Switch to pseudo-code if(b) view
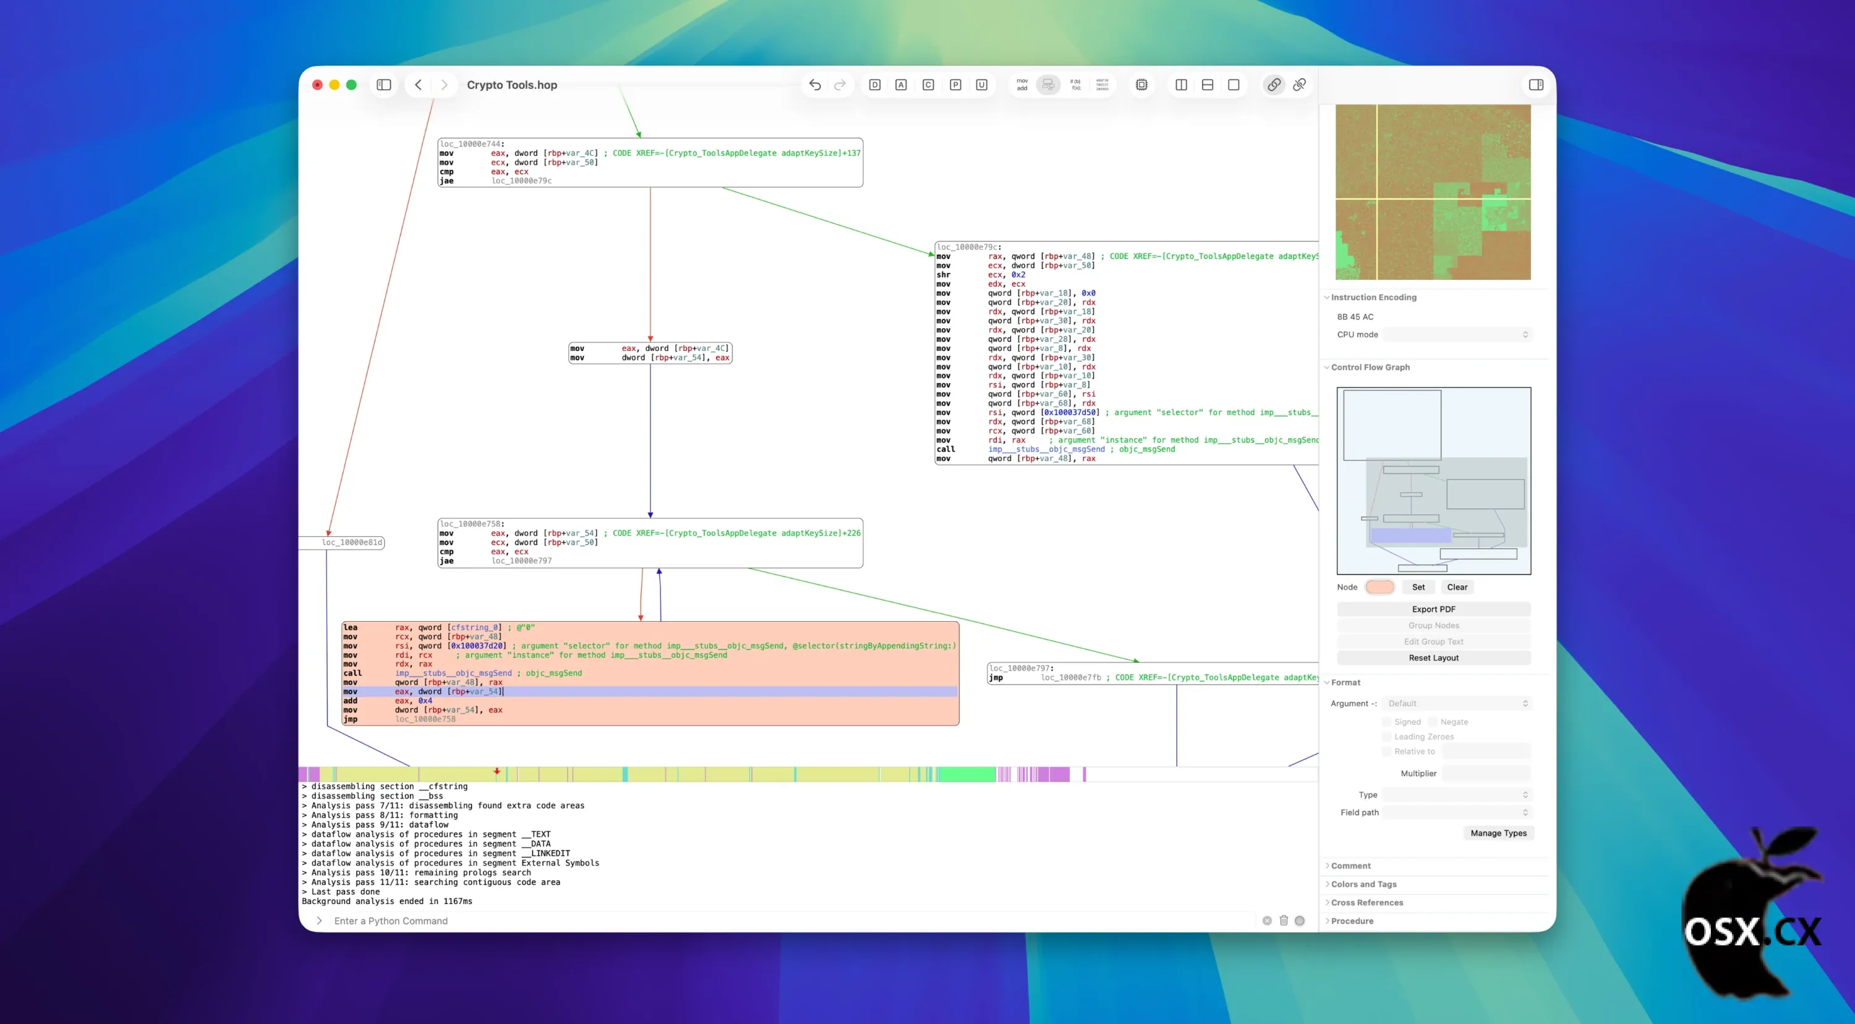Viewport: 1855px width, 1024px height. tap(1076, 85)
